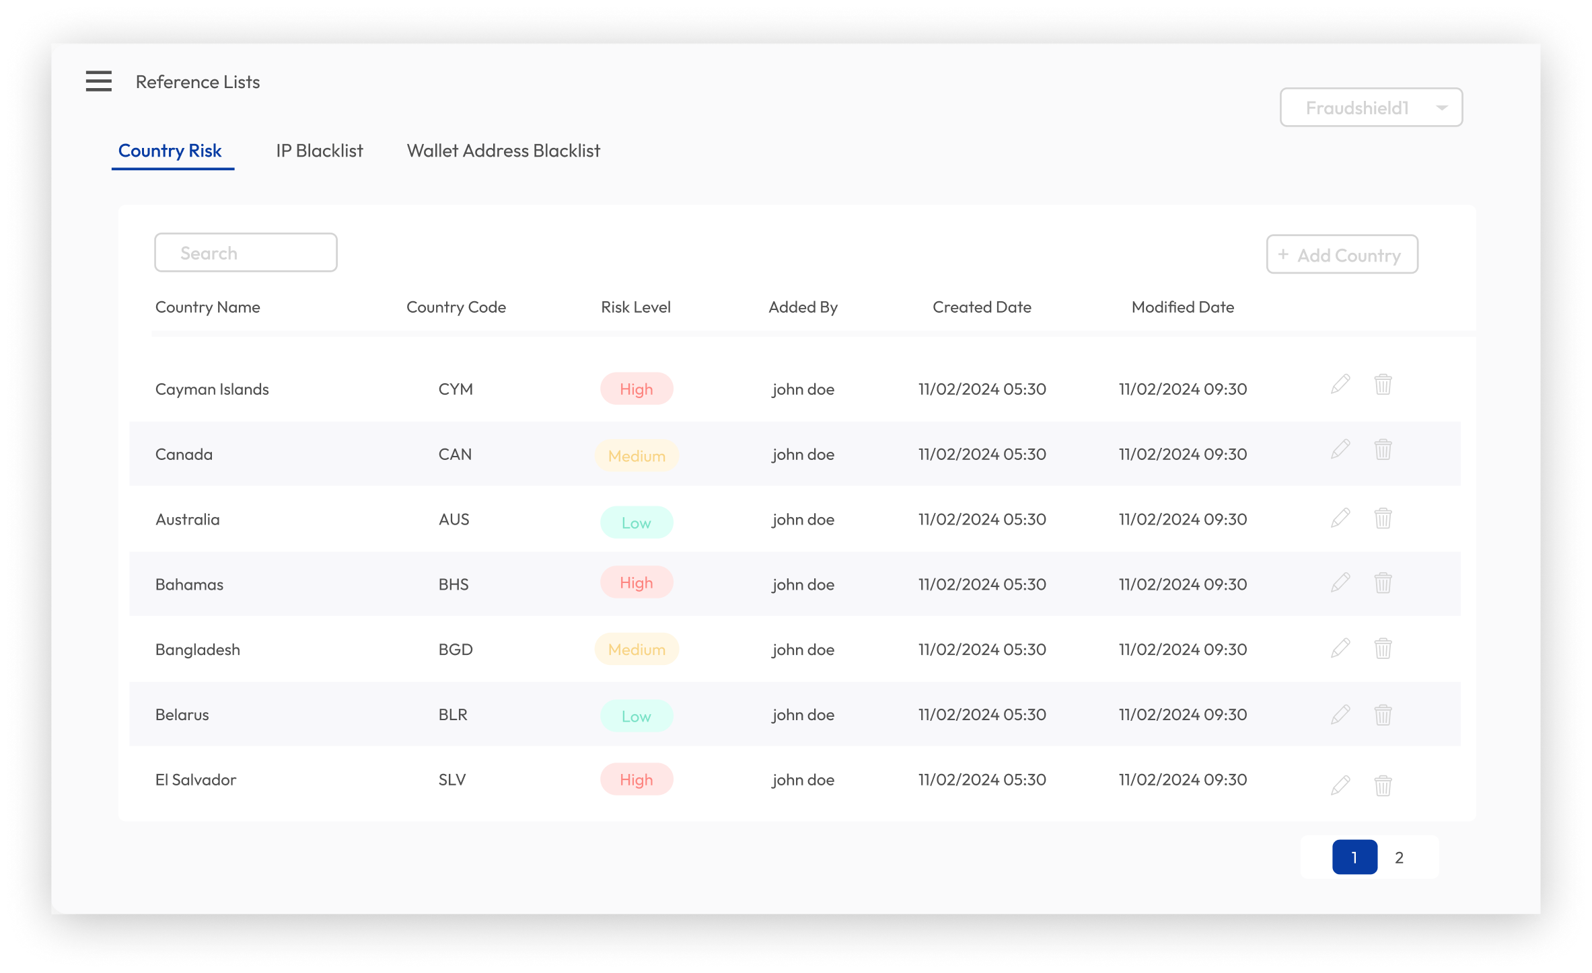Select the Country Risk tab
This screenshot has width=1592, height=973.
point(170,151)
